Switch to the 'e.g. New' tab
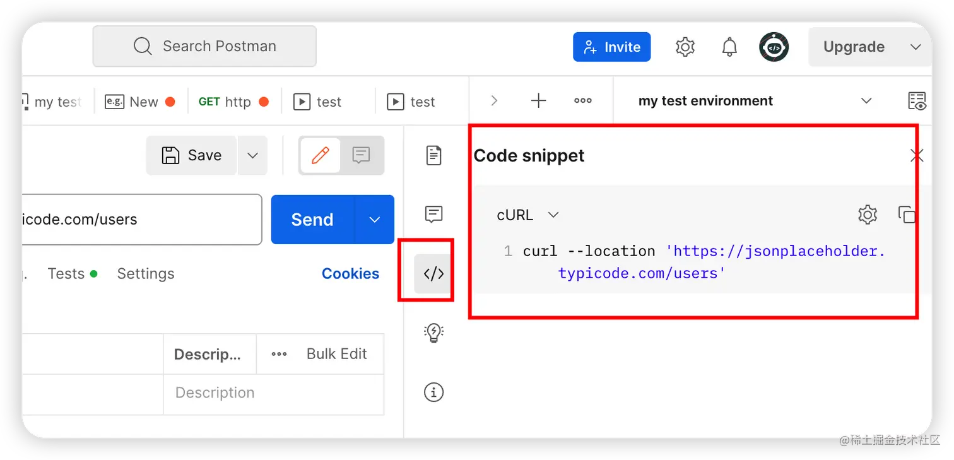 point(140,102)
